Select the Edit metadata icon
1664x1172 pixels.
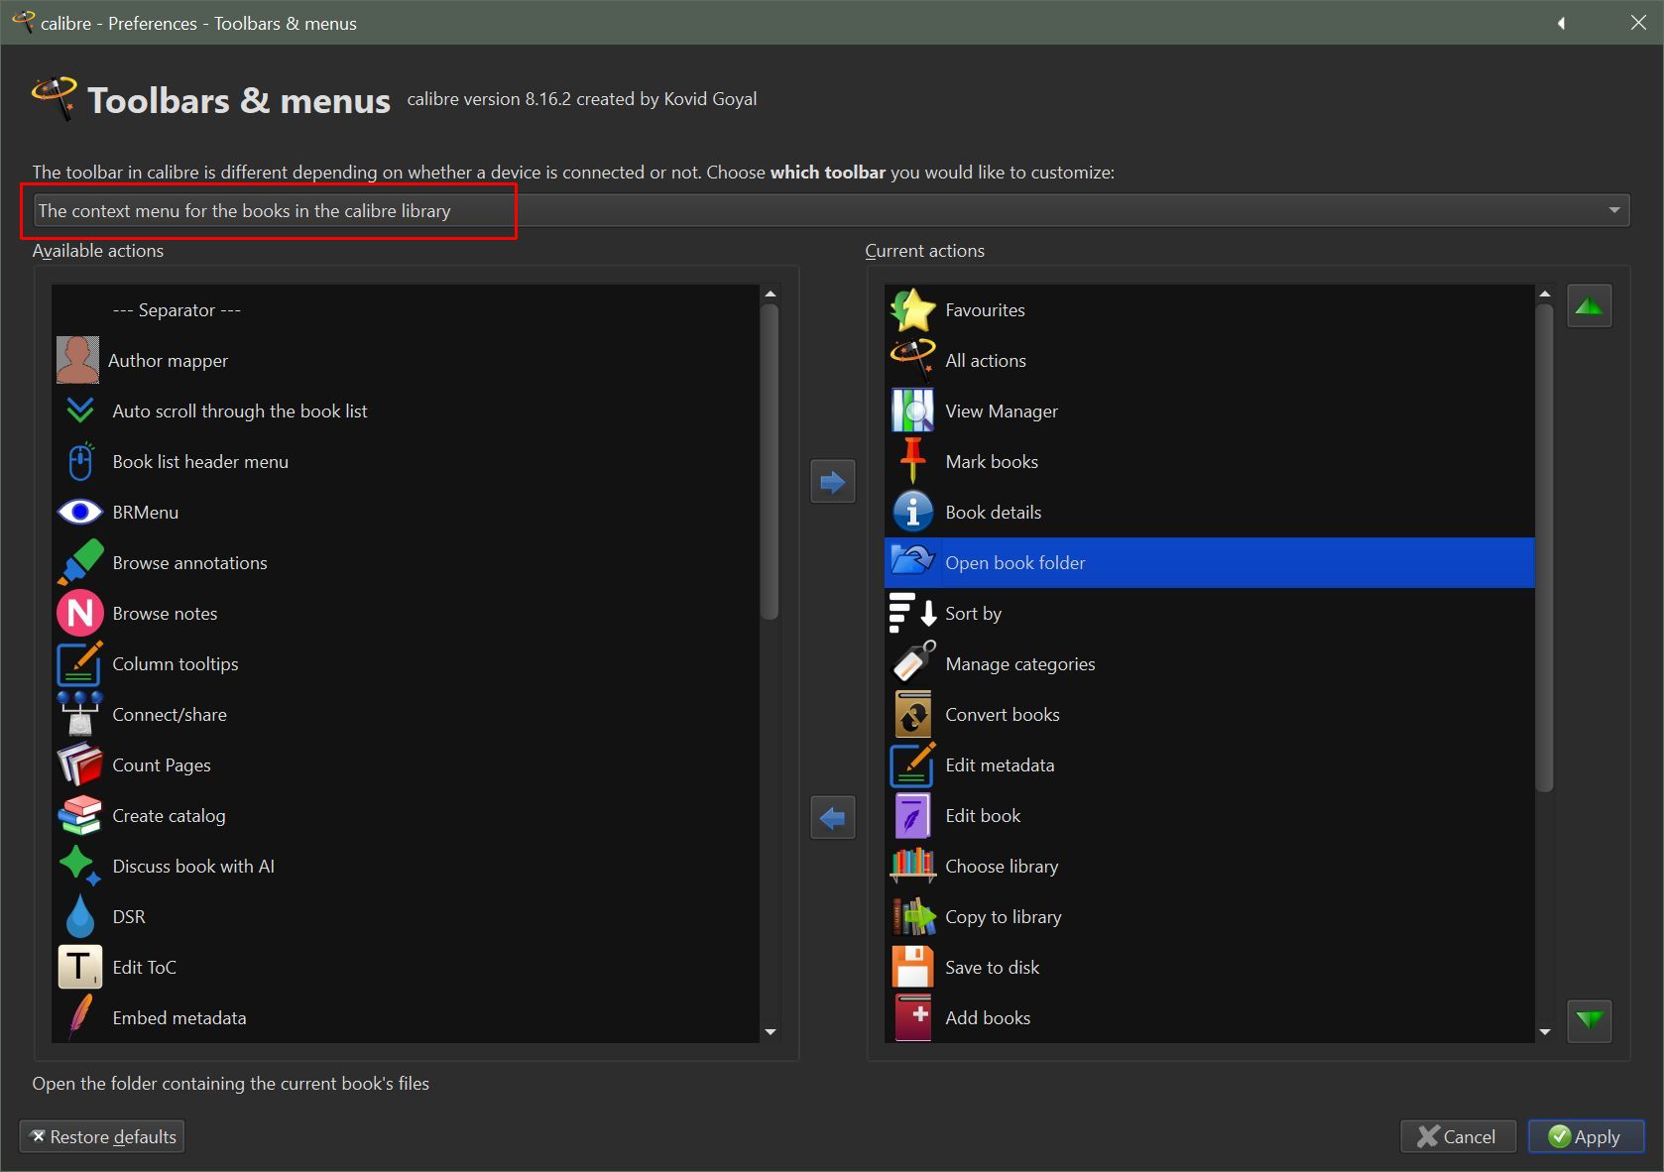[913, 764]
